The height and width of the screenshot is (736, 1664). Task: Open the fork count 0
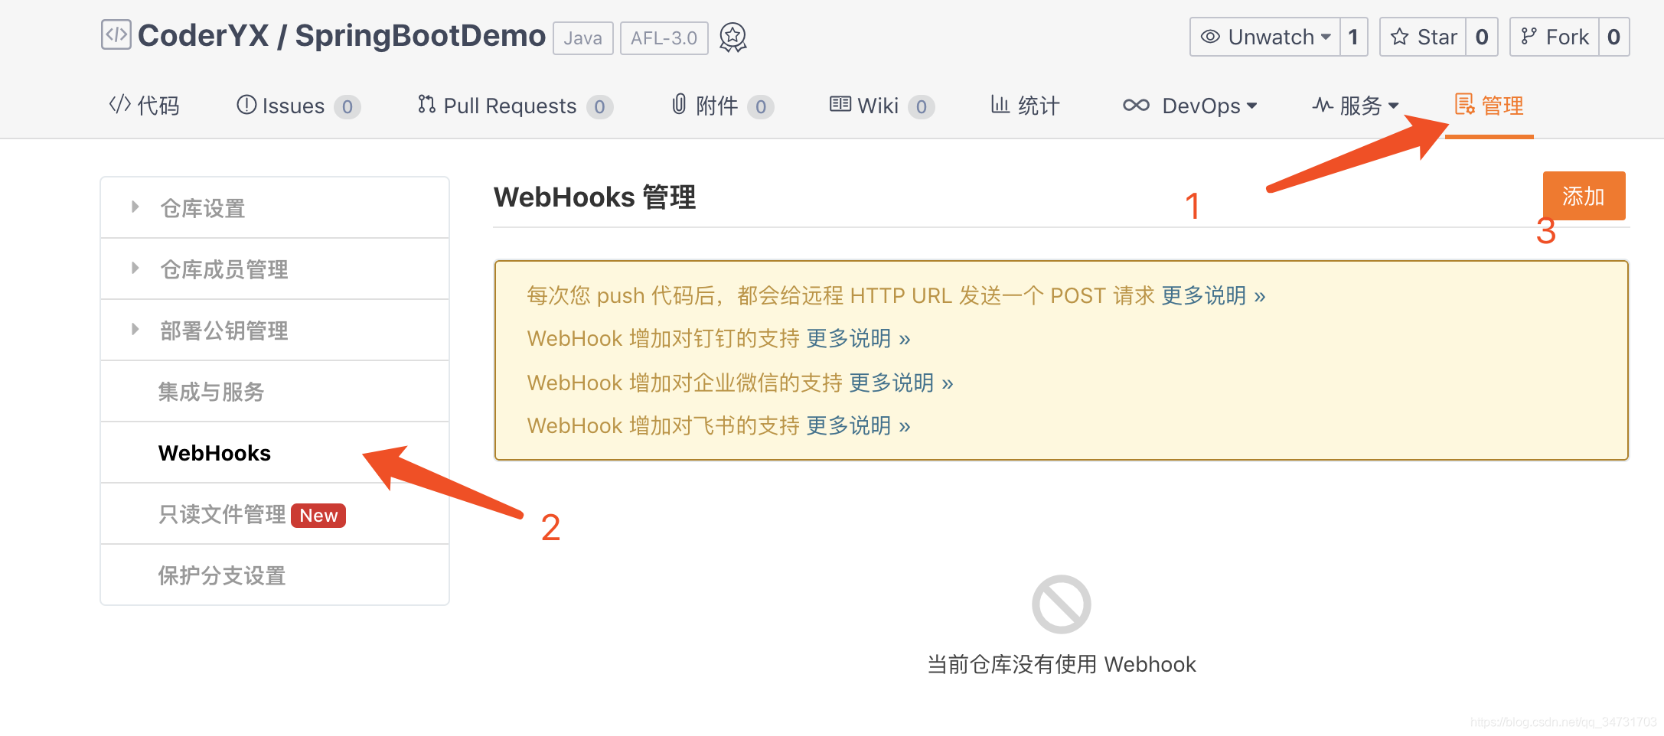point(1614,37)
